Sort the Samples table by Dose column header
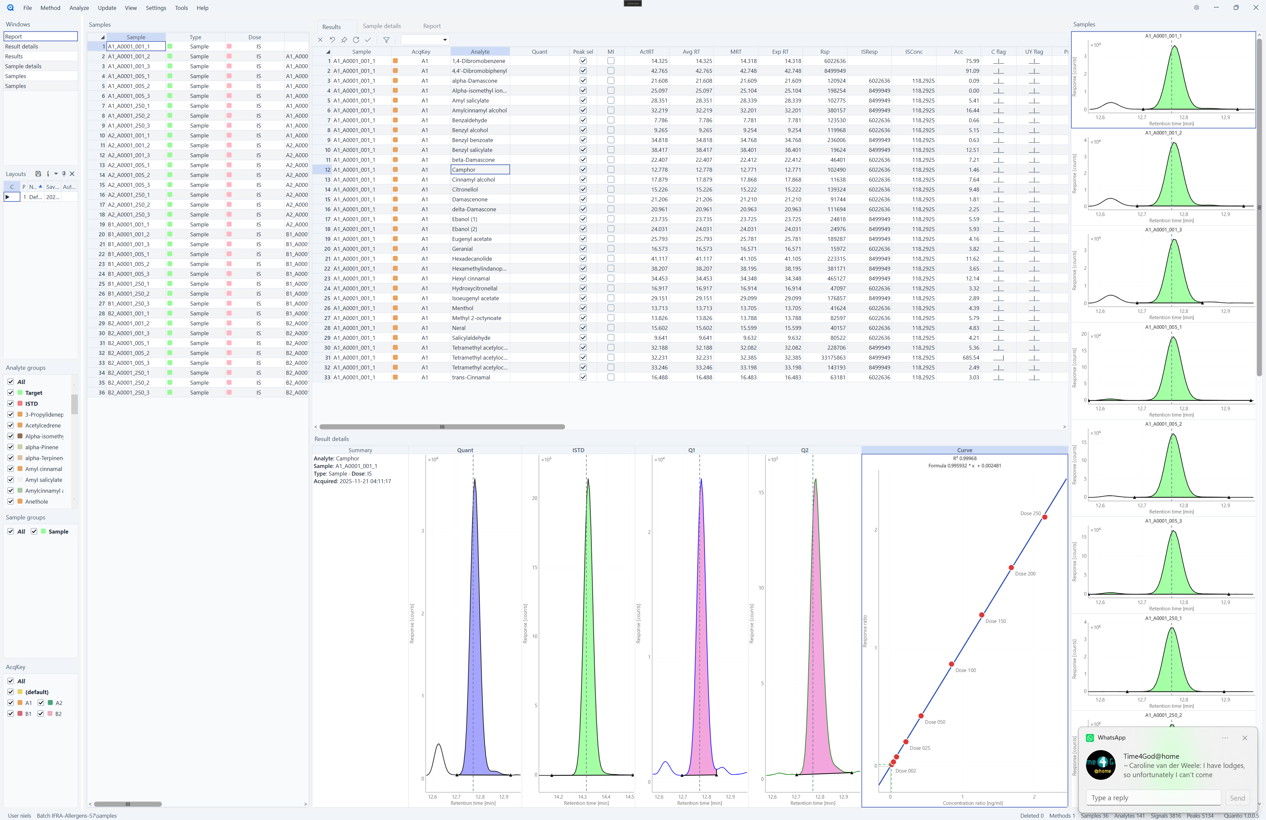The width and height of the screenshot is (1266, 820). pos(254,37)
